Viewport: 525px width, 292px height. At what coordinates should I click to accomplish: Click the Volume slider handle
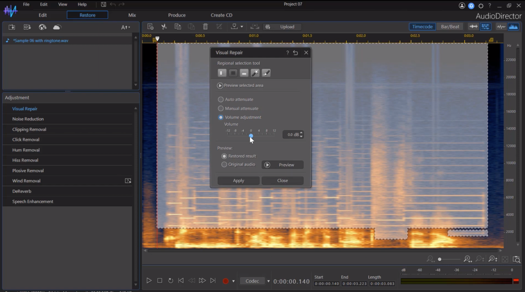click(251, 136)
